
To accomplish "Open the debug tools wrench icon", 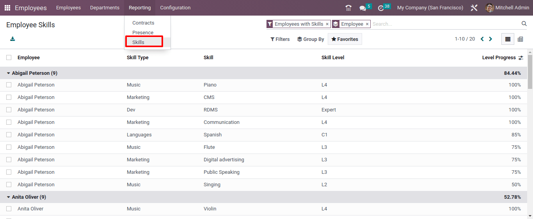I will pos(474,8).
